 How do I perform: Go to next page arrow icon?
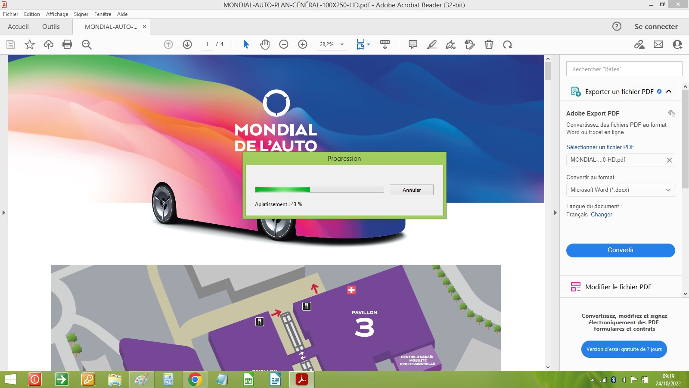pyautogui.click(x=187, y=44)
